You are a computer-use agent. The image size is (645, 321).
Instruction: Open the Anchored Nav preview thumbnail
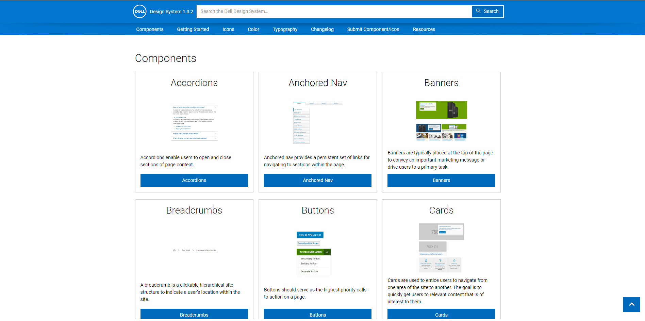click(318, 123)
